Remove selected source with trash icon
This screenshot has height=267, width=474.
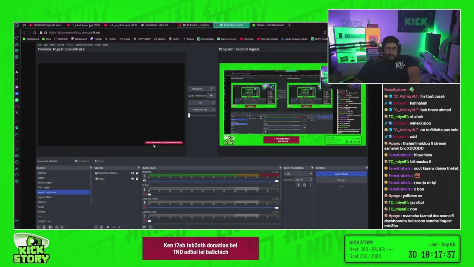click(101, 227)
